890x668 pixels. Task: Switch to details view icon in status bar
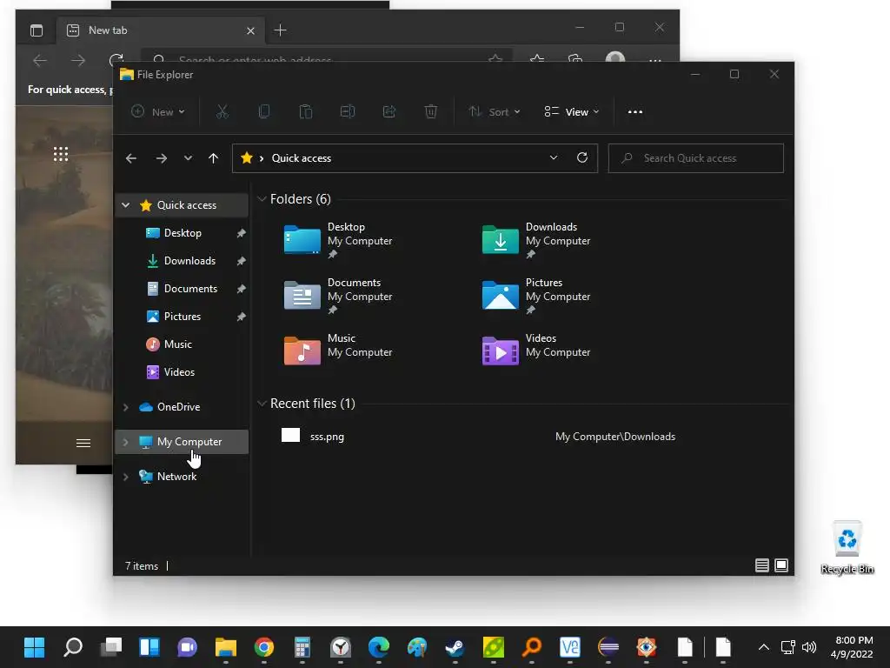point(761,565)
